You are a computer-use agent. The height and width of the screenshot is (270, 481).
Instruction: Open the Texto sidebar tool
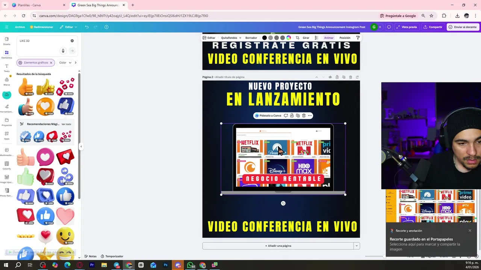click(x=7, y=68)
